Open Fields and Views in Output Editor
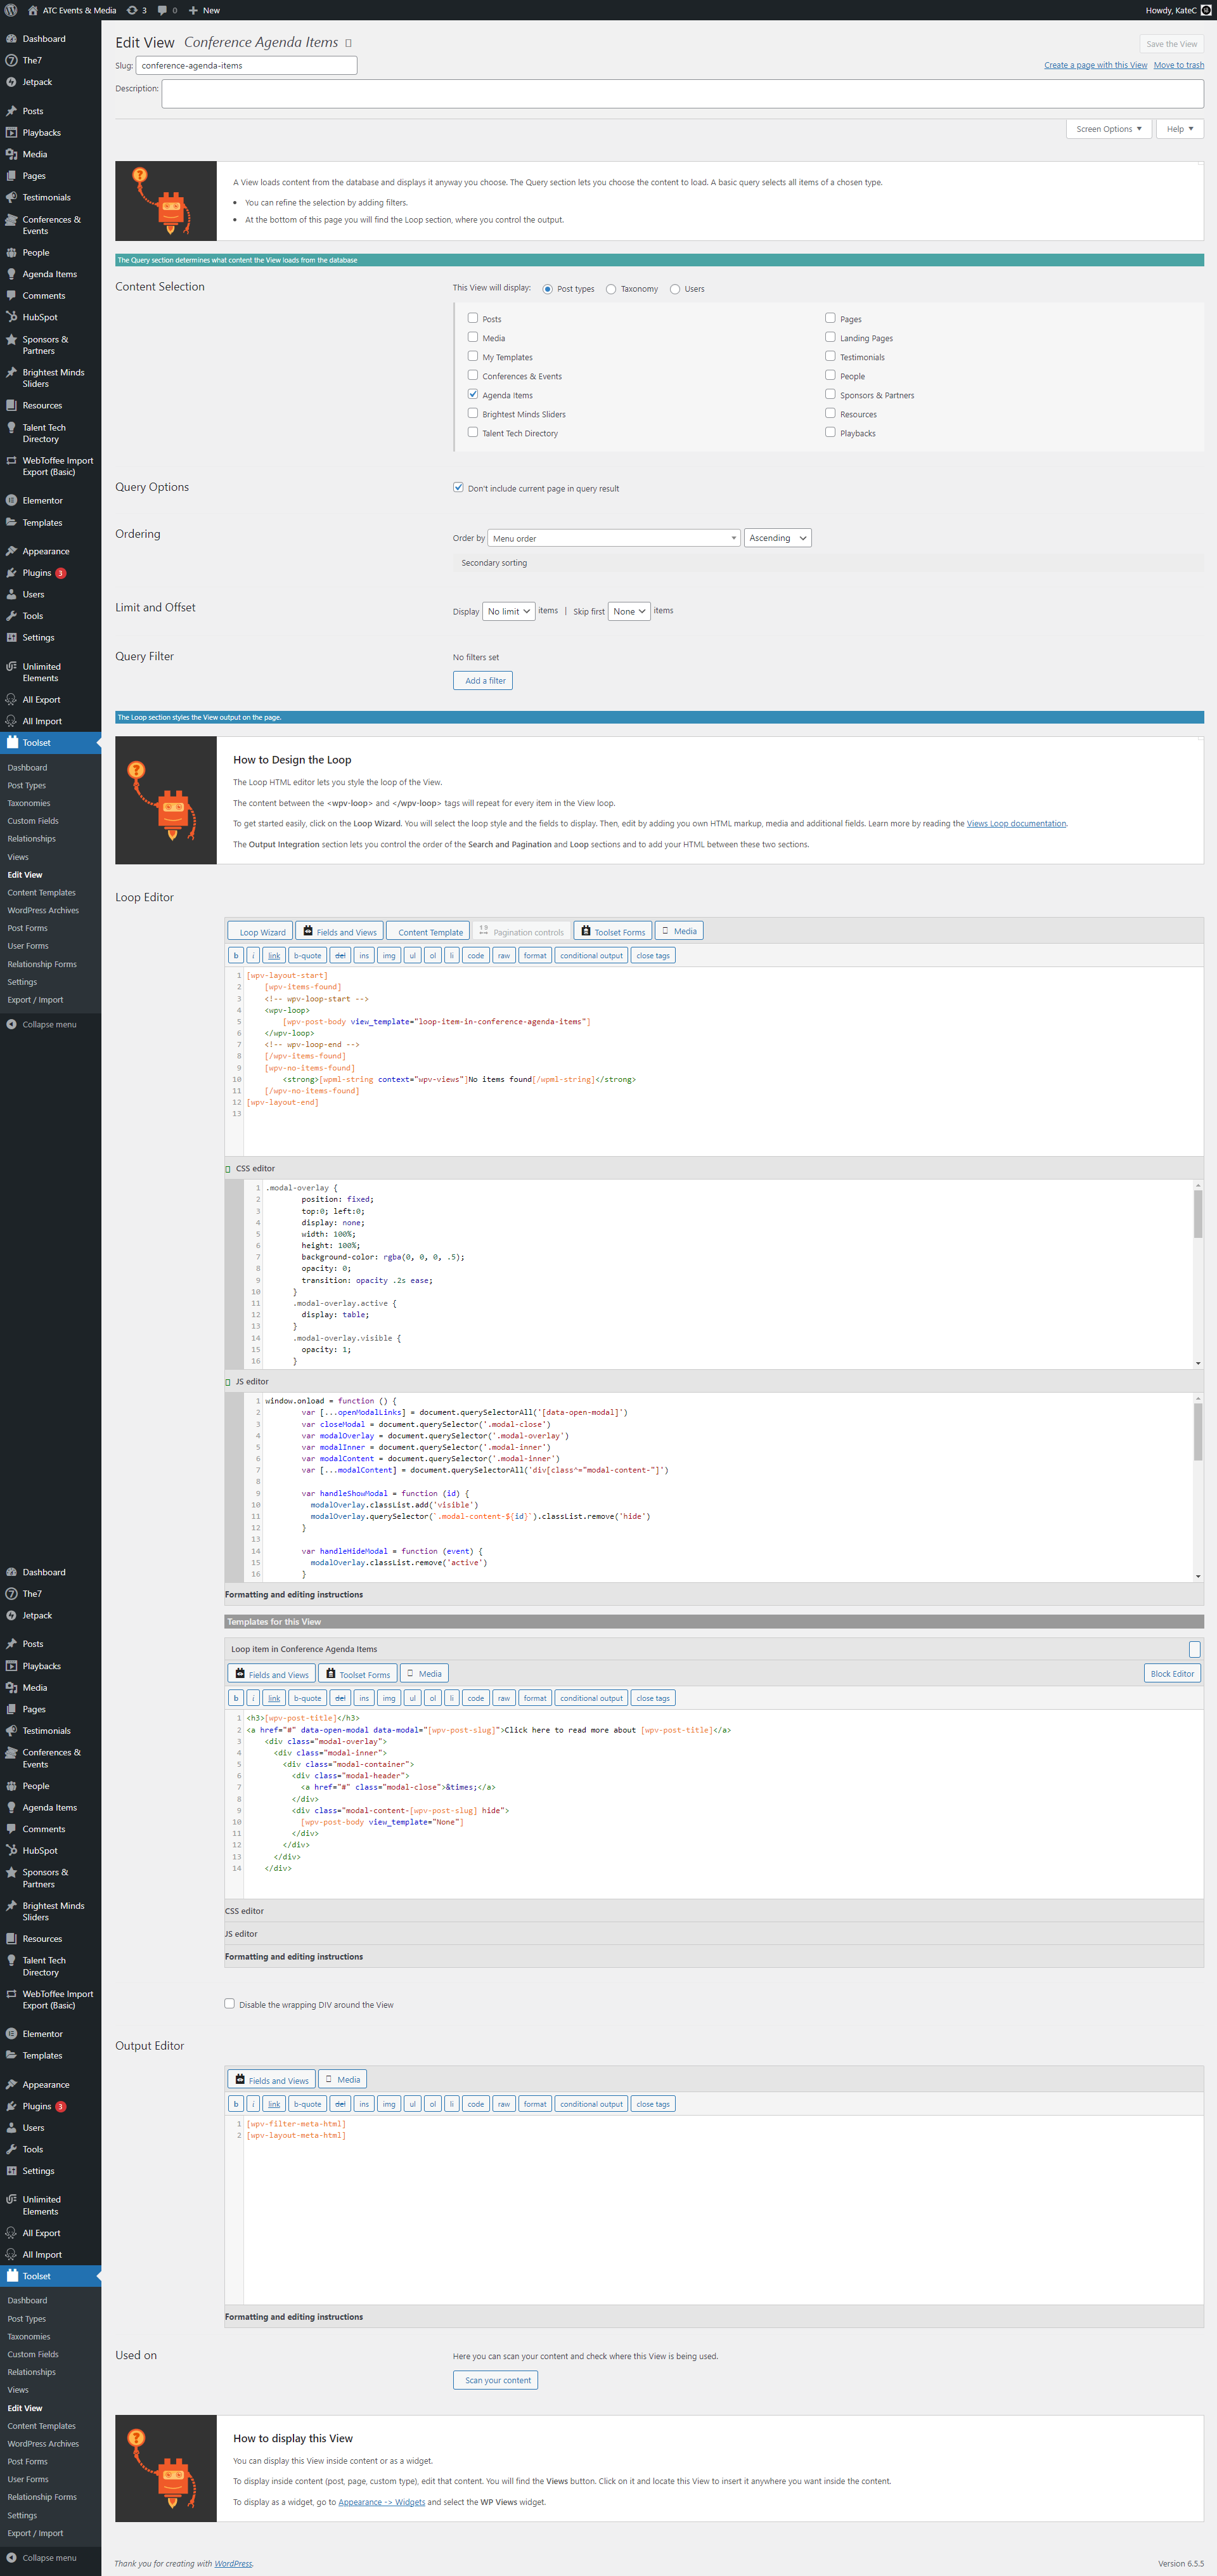The height and width of the screenshot is (2576, 1217). 272,2079
